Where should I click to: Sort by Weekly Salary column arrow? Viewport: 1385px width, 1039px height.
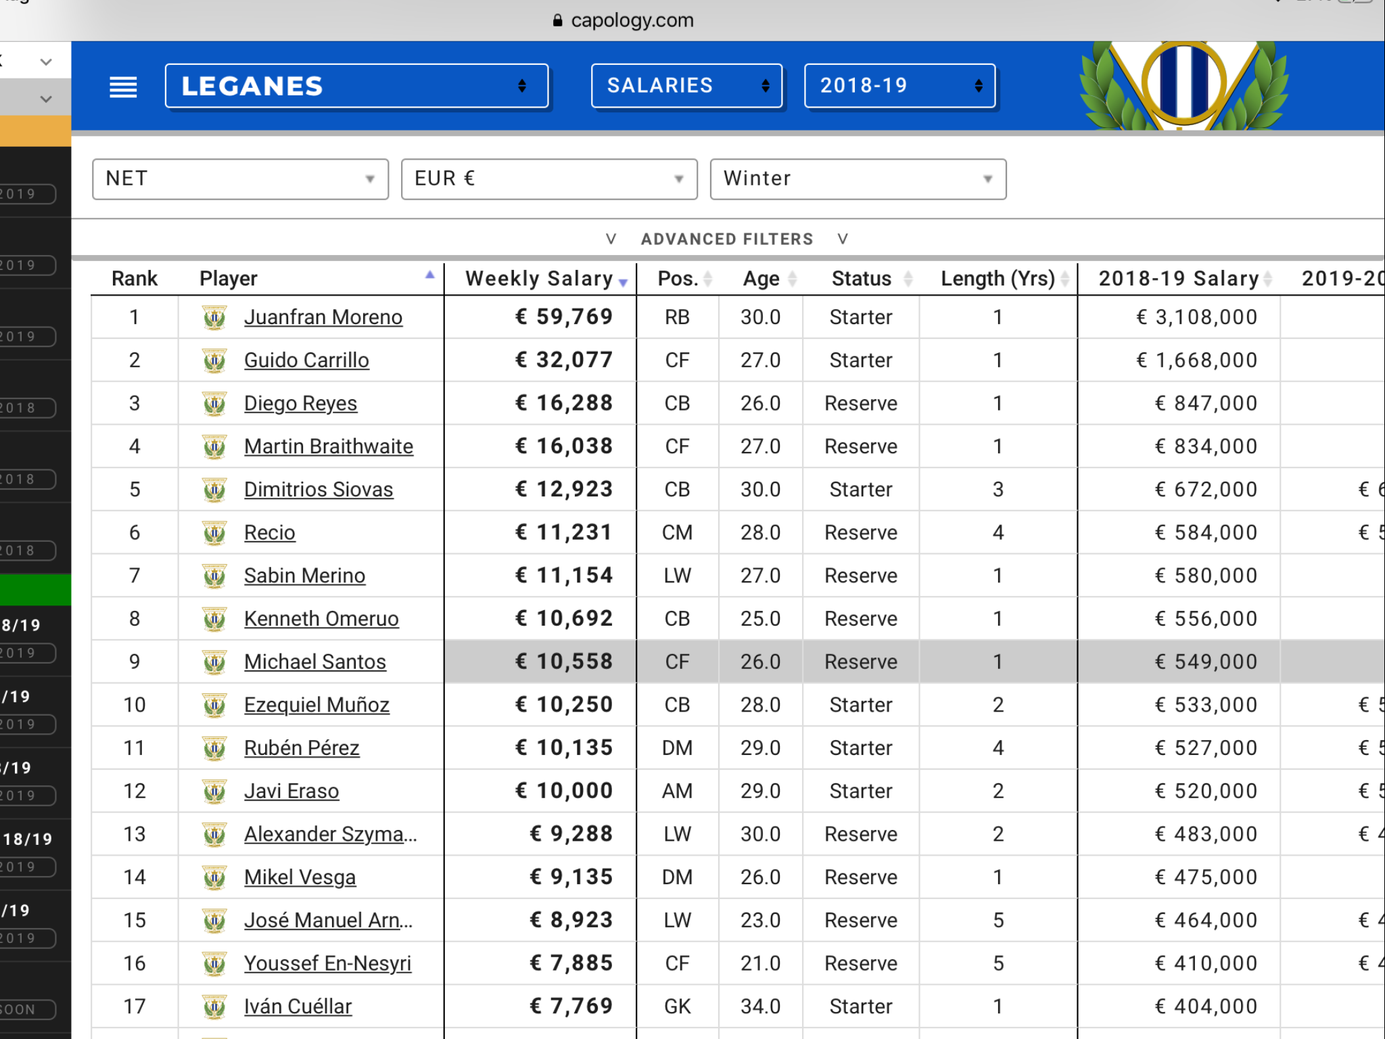coord(623,283)
